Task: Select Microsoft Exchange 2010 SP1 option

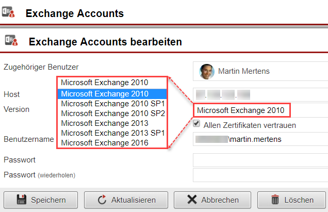Action: tap(112, 104)
